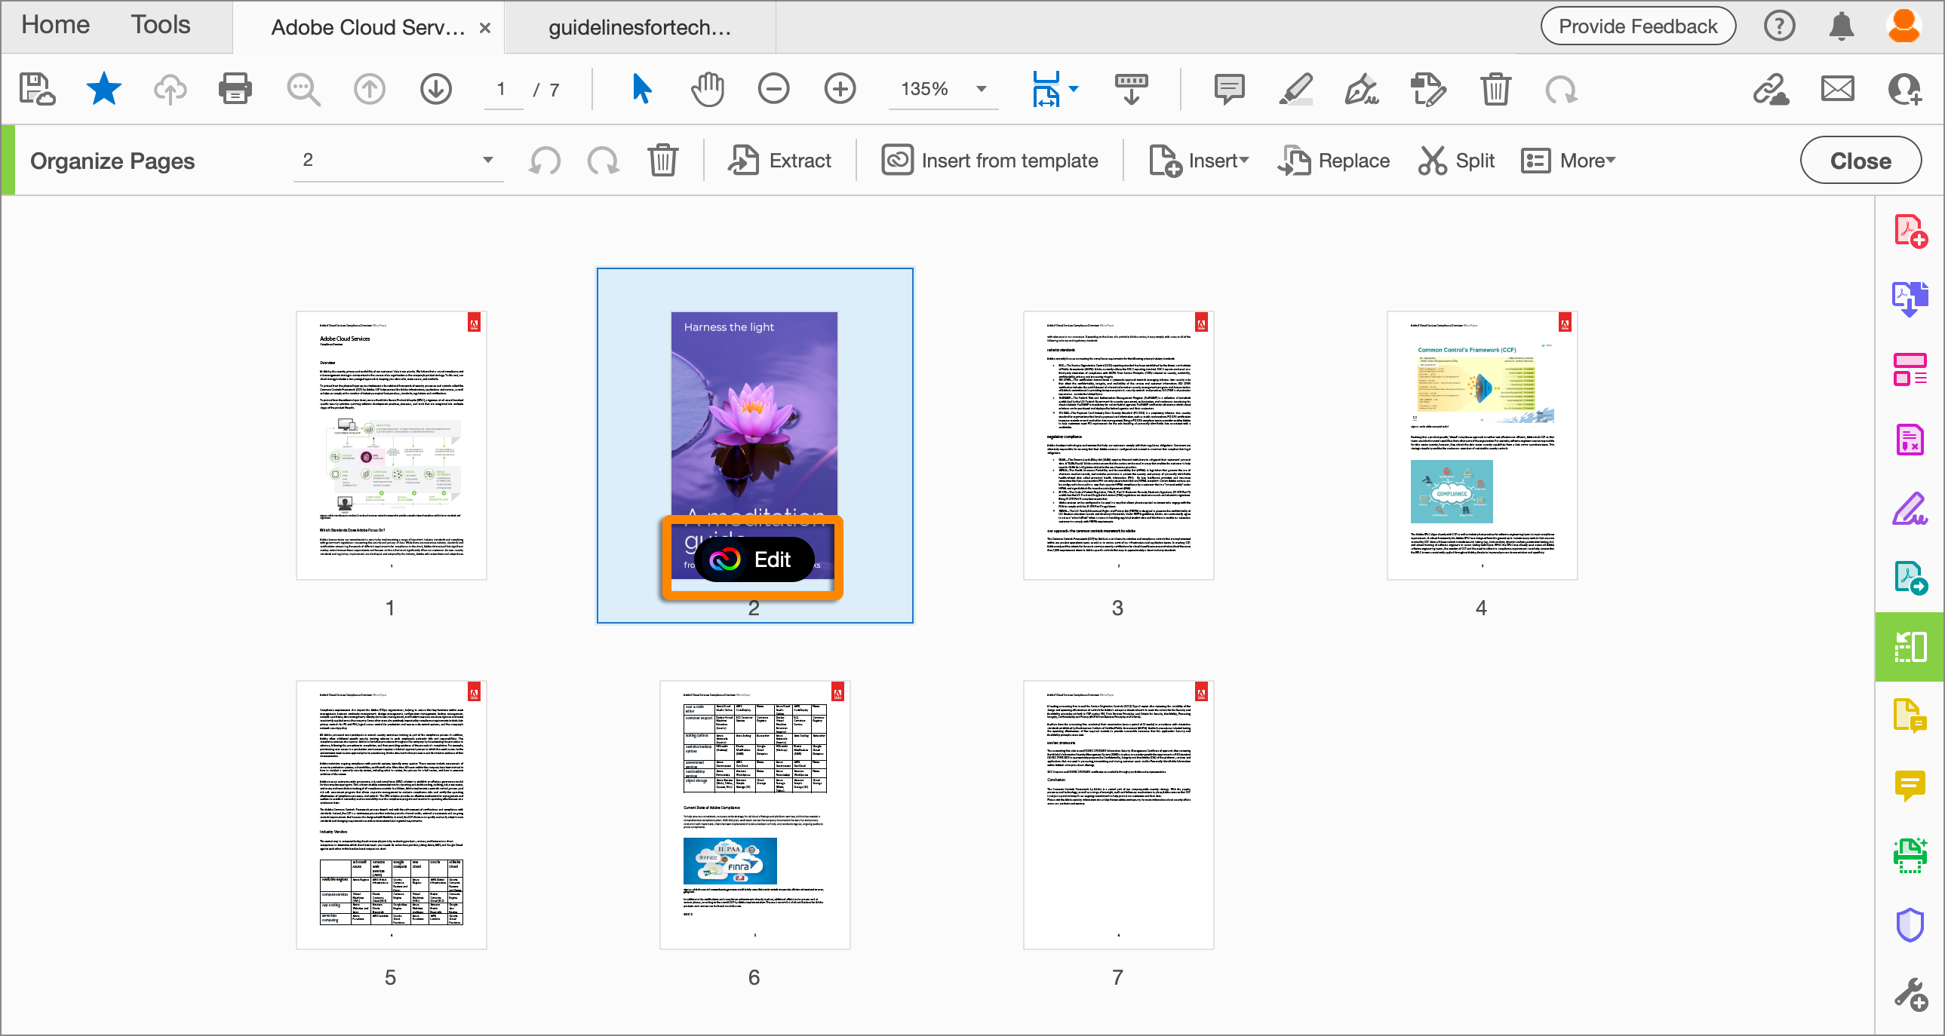Delete selected page with Organize trash icon
Image resolution: width=1945 pixels, height=1036 pixels.
[662, 160]
